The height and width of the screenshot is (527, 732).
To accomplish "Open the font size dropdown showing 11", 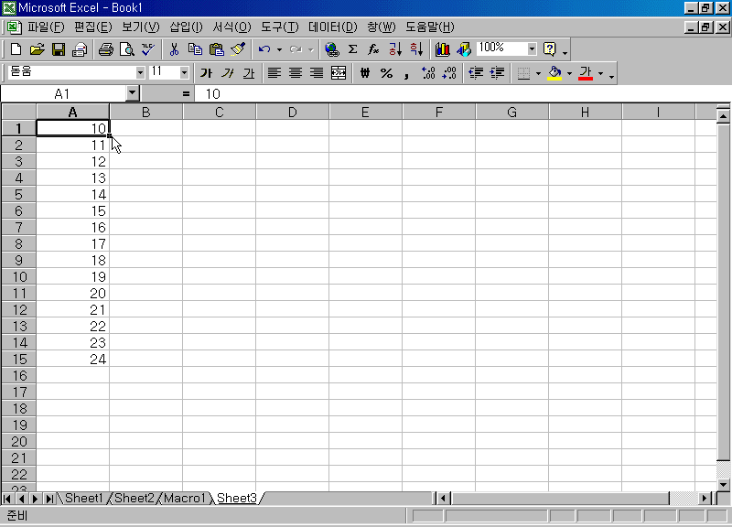I will (x=184, y=73).
